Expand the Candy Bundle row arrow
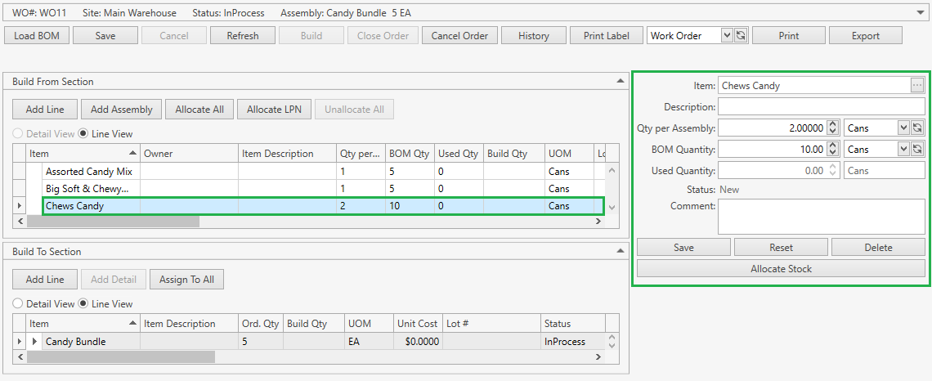Viewport: 932px width, 381px height. tap(34, 342)
